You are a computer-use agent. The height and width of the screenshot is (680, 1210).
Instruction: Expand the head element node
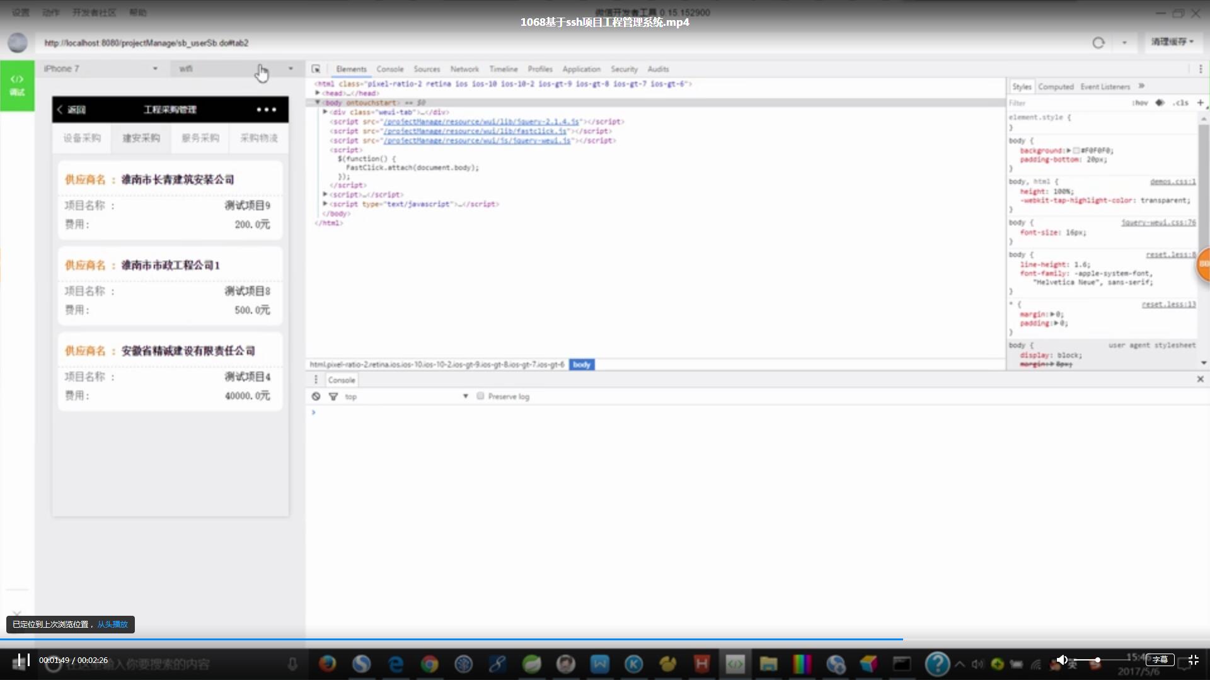coord(318,93)
